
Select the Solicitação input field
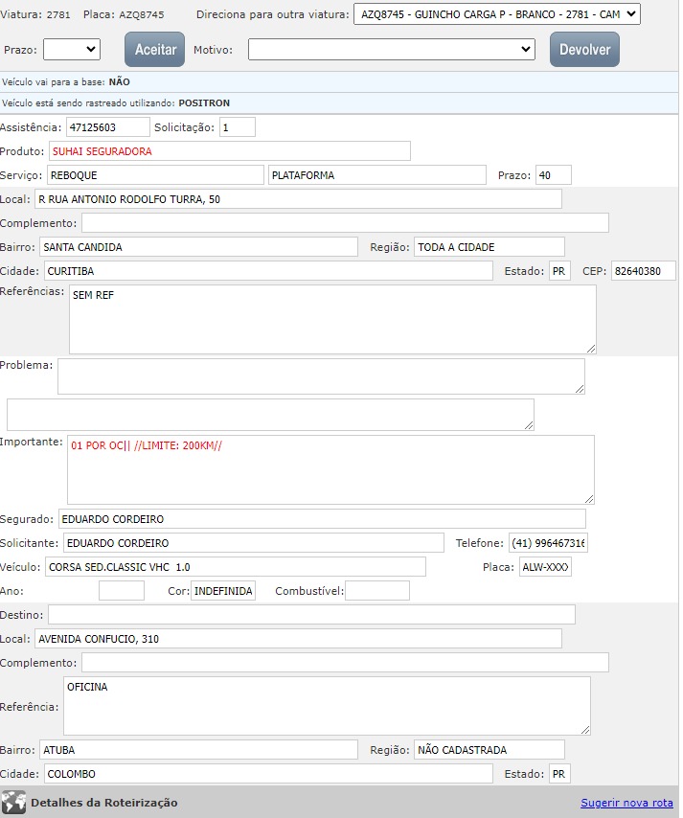[237, 126]
